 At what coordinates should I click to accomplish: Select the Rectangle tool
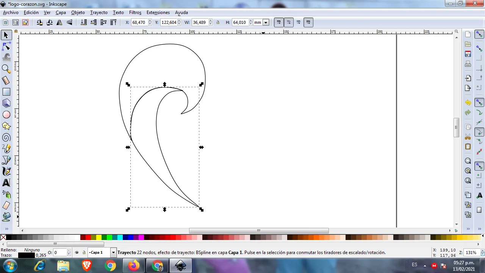pyautogui.click(x=6, y=92)
